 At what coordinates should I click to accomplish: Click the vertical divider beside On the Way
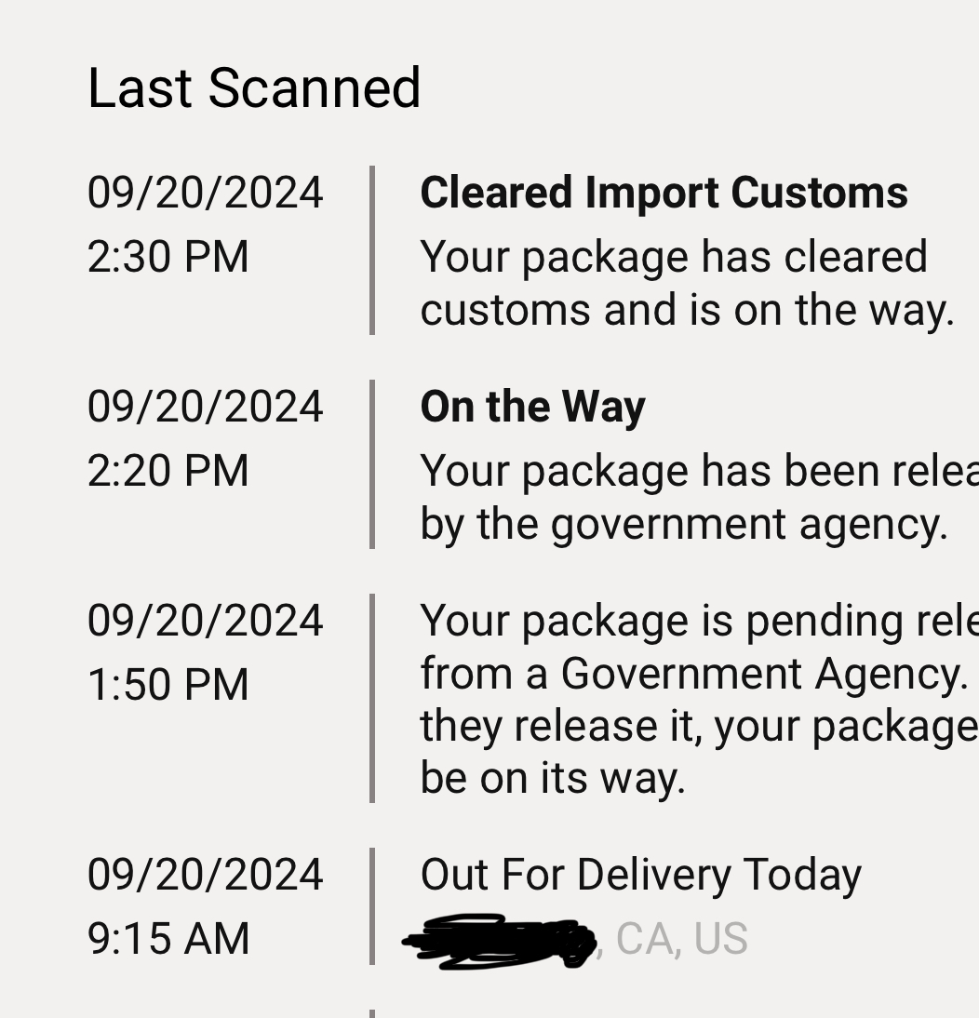click(x=372, y=464)
